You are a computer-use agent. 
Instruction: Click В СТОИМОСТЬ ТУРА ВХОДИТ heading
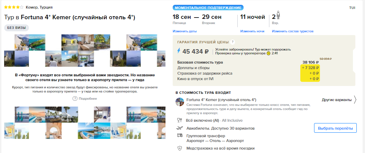pyautogui.click(x=203, y=92)
